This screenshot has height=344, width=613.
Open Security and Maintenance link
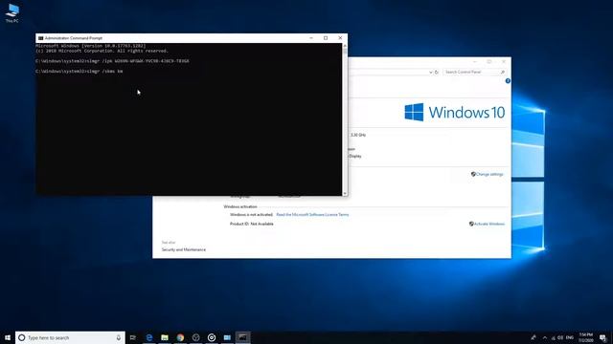[x=184, y=249]
